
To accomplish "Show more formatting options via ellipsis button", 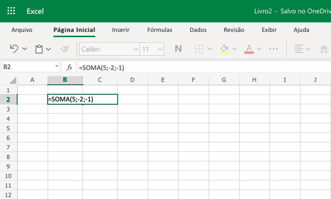I will pyautogui.click(x=273, y=49).
